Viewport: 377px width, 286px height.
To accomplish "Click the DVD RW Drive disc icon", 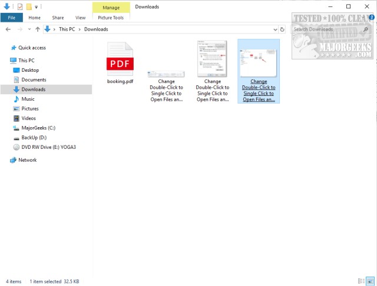I will [16, 147].
